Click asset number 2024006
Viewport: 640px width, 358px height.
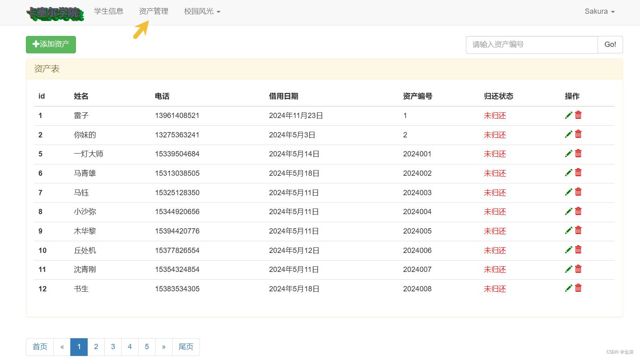(417, 251)
